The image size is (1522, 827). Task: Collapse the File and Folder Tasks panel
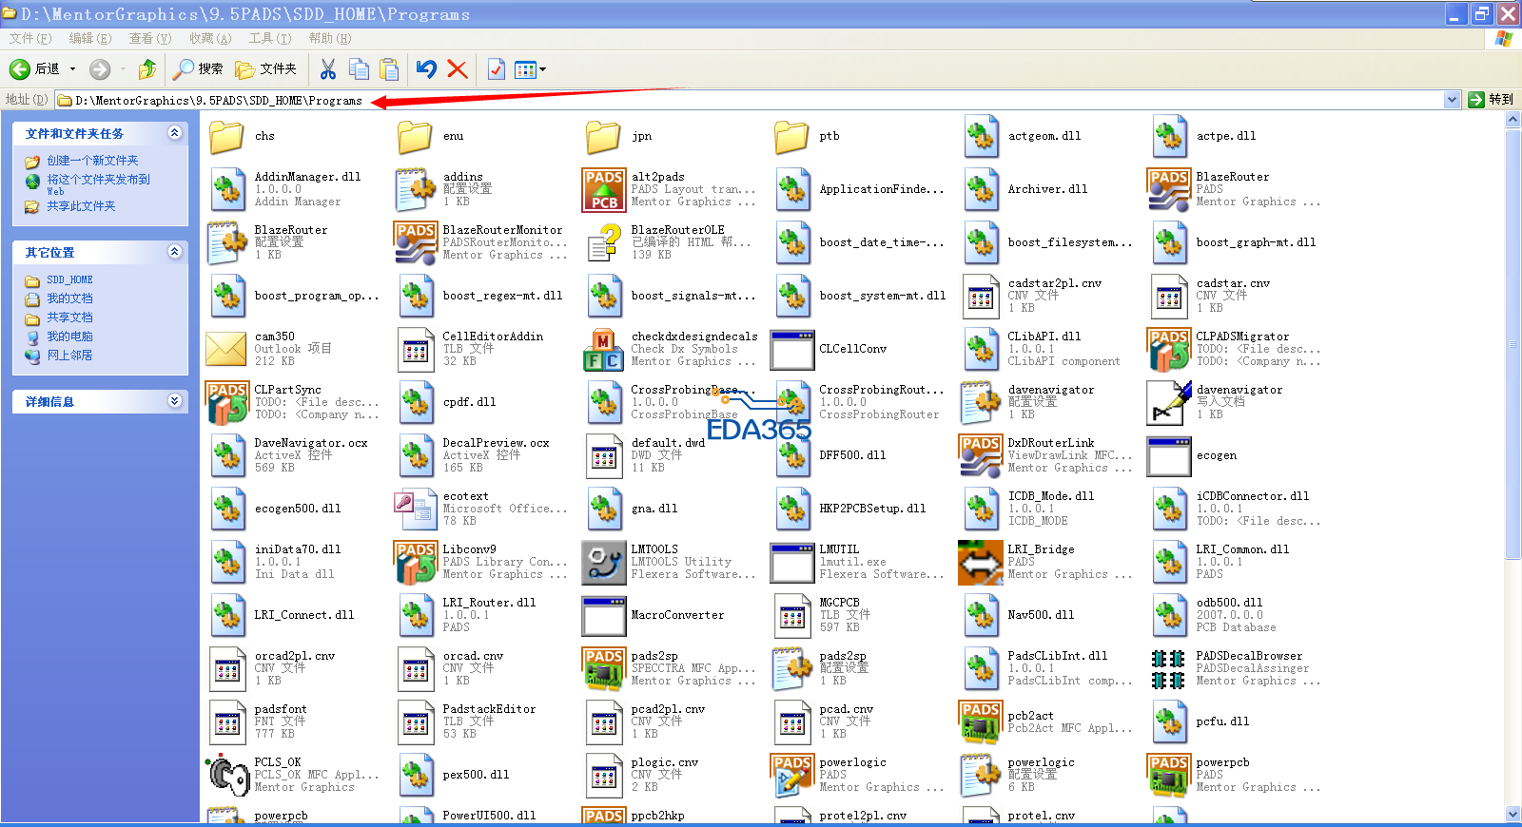pos(175,133)
